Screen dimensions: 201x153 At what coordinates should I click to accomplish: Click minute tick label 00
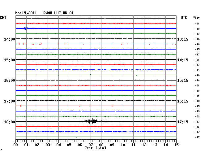pos(16,145)
